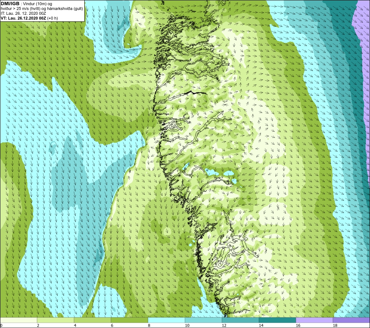Click the 8-10 m/s legend color swatch
This screenshot has height=328, width=370.
[x=166, y=320]
